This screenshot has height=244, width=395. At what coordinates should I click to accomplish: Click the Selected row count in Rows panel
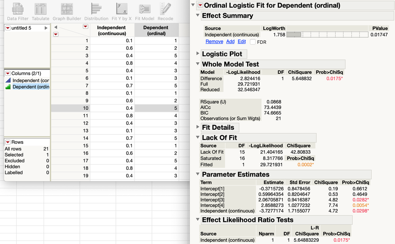tap(47, 155)
